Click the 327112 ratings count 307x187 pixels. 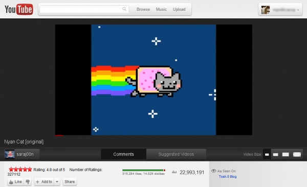pos(14,174)
